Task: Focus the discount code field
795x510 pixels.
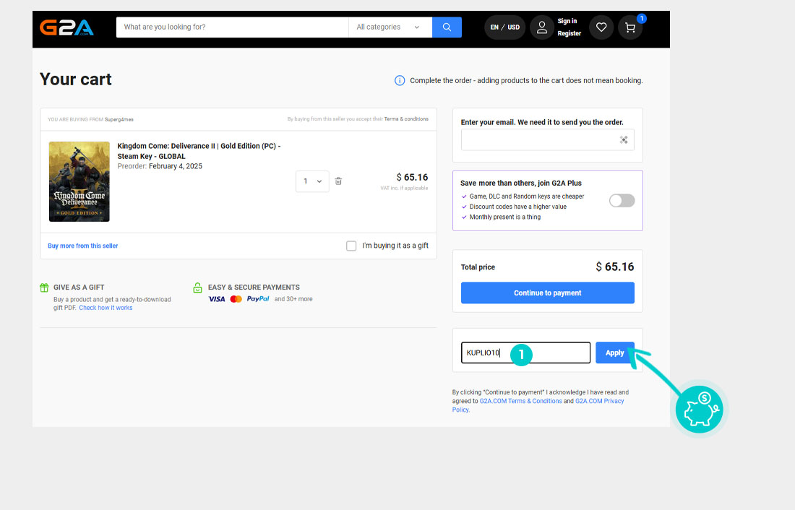Action: [525, 353]
